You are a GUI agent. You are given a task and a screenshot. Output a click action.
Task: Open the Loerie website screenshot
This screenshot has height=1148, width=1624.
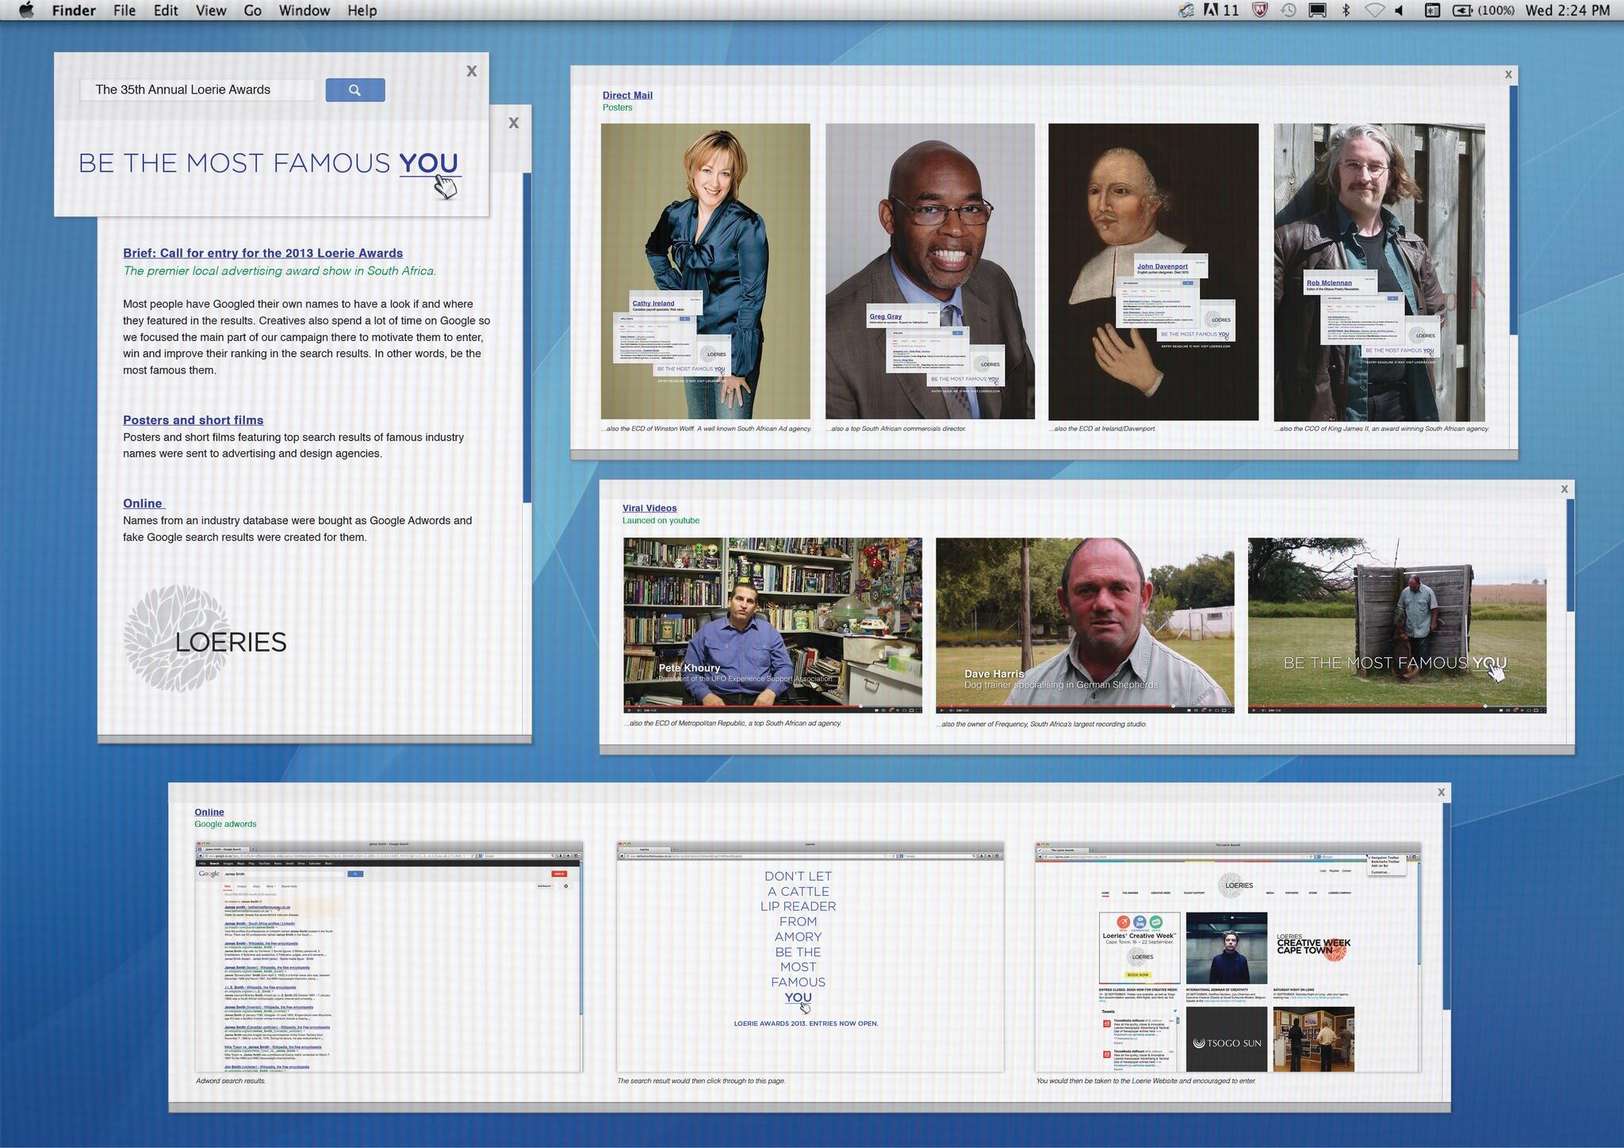pyautogui.click(x=1228, y=957)
